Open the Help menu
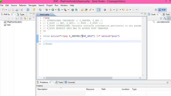 [72, 5]
